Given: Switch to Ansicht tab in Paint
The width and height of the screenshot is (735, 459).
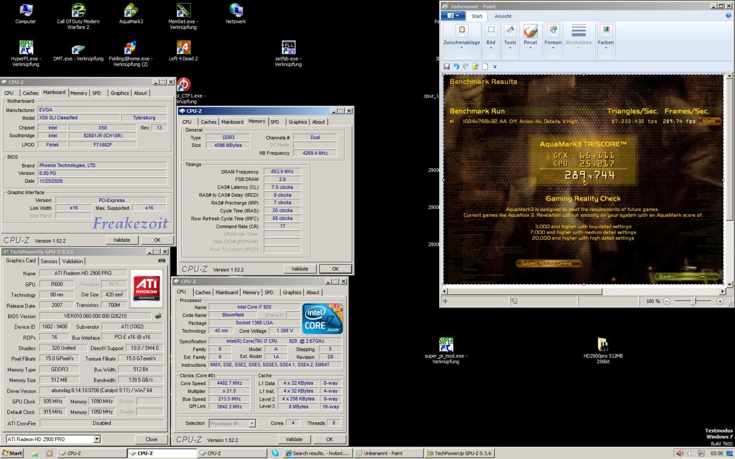Looking at the screenshot, I should coord(503,16).
